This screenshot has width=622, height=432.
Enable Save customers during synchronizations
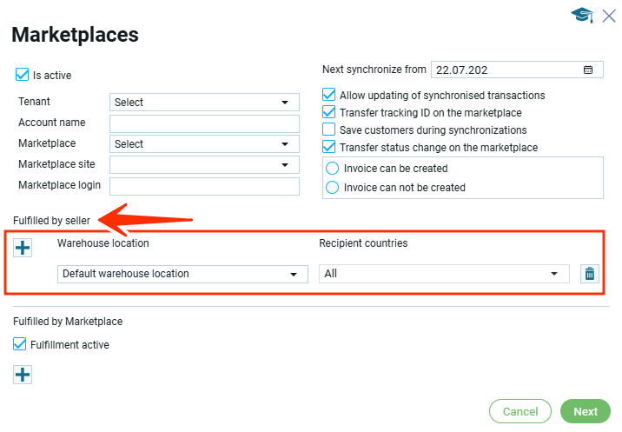click(329, 130)
